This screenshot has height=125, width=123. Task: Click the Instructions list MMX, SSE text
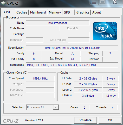(x=72, y=65)
